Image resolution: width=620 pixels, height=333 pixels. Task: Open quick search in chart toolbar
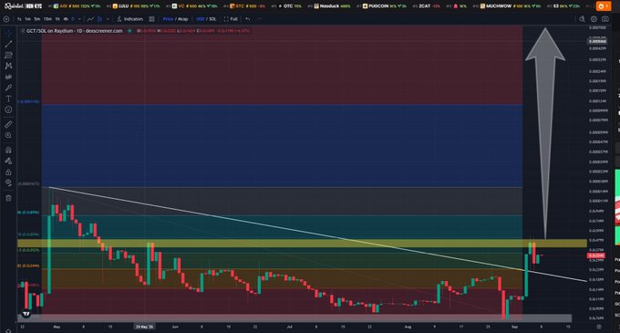582,19
